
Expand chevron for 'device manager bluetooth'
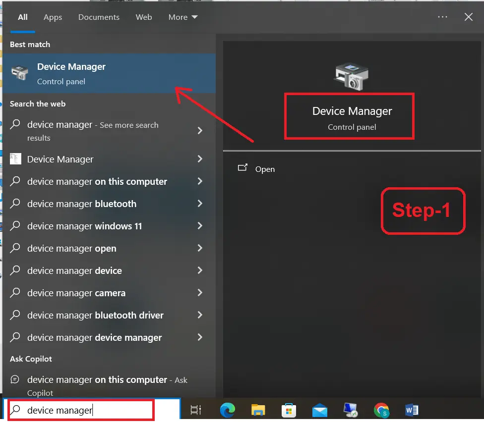tap(200, 204)
